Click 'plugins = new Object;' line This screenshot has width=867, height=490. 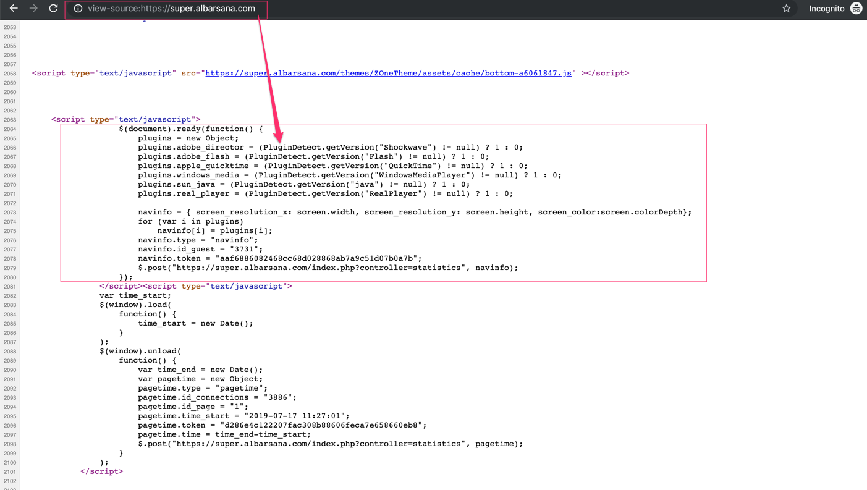point(188,138)
